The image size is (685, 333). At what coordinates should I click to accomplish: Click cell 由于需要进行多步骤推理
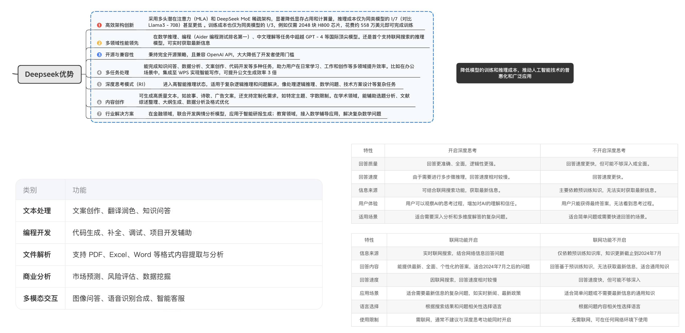[462, 177]
